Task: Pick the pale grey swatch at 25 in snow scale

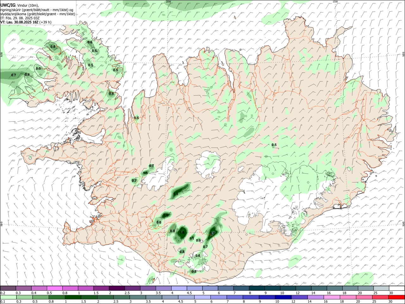Action: [x=381, y=288]
